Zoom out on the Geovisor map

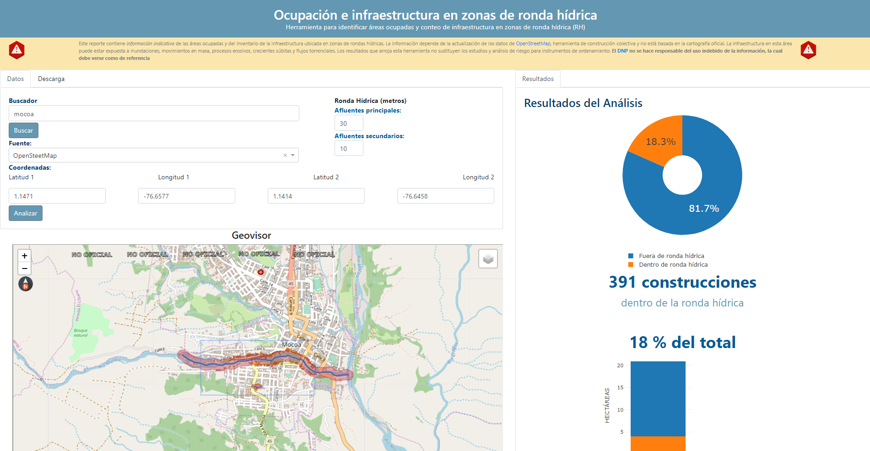(25, 268)
